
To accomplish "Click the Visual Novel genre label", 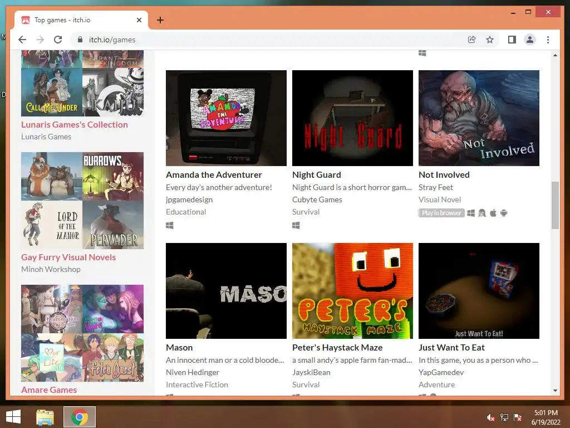I will (440, 200).
